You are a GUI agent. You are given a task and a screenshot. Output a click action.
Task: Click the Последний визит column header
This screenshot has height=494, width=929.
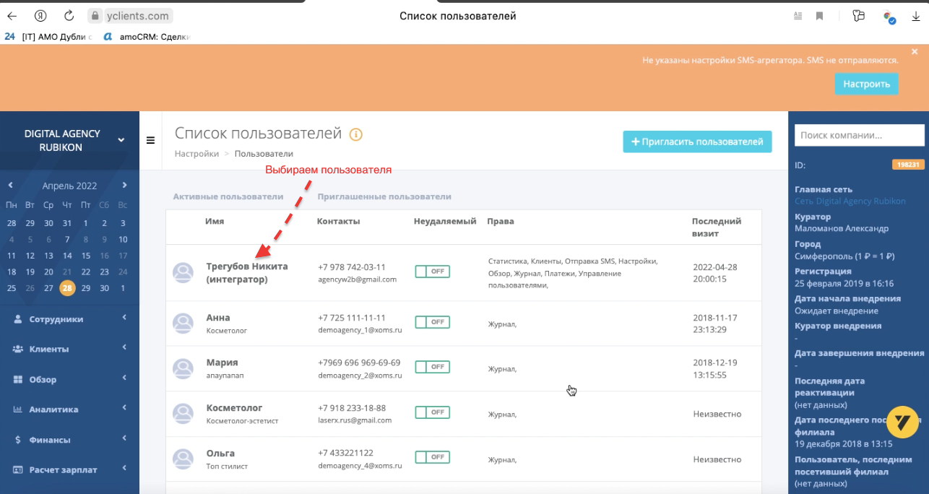(x=717, y=227)
